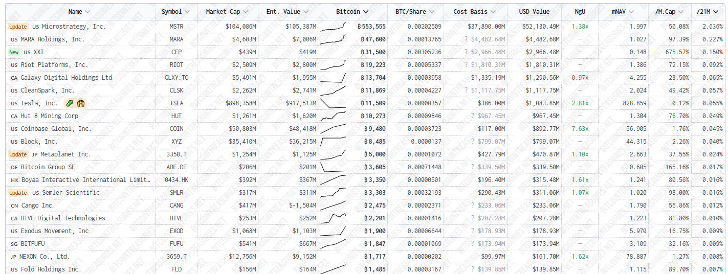Open the Cost Basis column dropdown
The image size is (728, 274).
click(493, 12)
